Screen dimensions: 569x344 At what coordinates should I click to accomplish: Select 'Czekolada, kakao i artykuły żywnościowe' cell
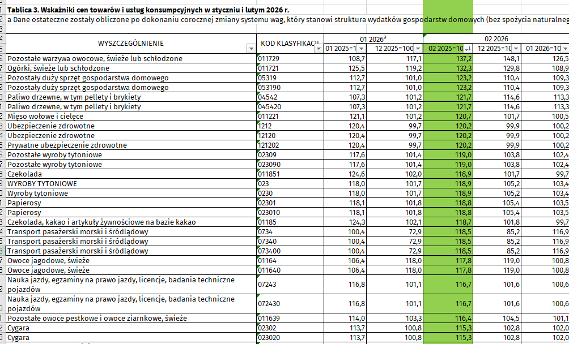tap(131, 222)
